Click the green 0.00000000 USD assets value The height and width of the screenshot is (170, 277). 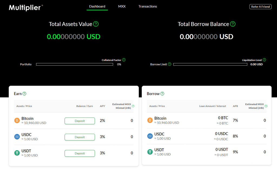(x=74, y=37)
